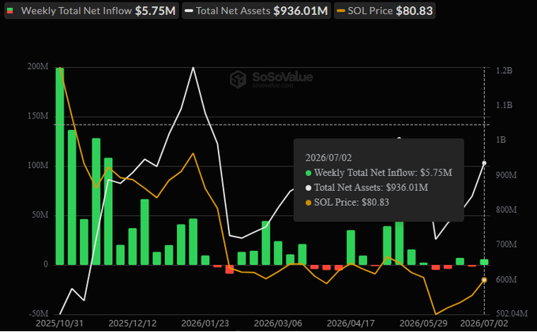
Task: Click the x-axis date label 2026/05/29
Action: pos(423,323)
